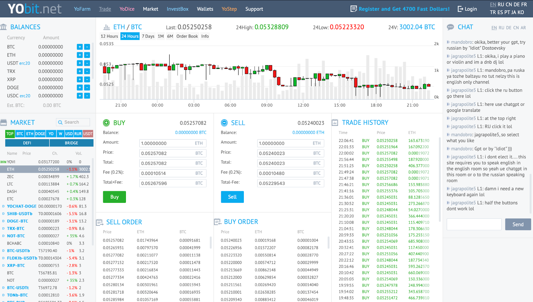The height and width of the screenshot is (302, 533).
Task: Select the 12 Hours chart range
Action: coord(109,36)
